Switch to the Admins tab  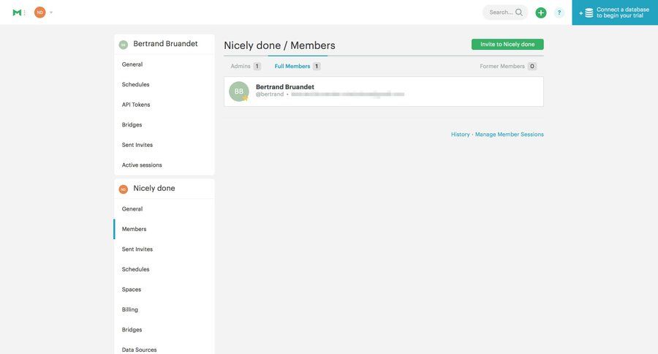coord(241,67)
